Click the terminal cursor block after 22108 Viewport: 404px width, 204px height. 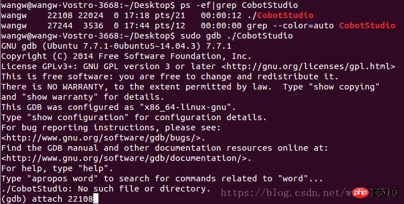[x=96, y=199]
